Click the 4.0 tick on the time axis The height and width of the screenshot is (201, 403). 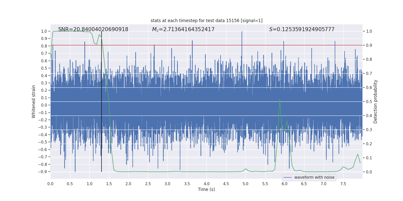click(x=207, y=184)
